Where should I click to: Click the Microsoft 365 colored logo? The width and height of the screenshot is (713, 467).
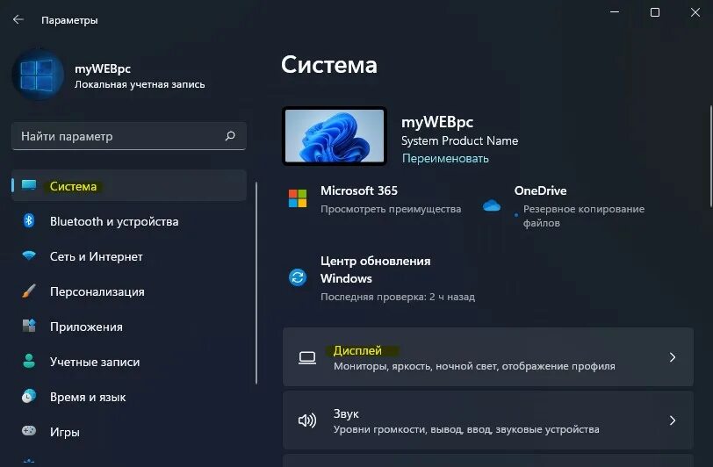point(298,198)
